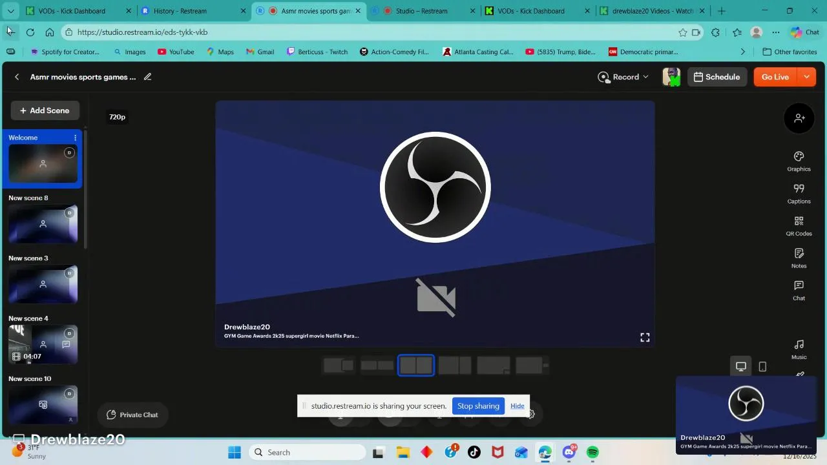
Task: Open the browser tab search dropdown
Action: 10,11
